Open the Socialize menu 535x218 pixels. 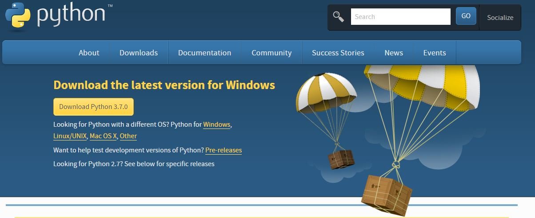coord(500,18)
